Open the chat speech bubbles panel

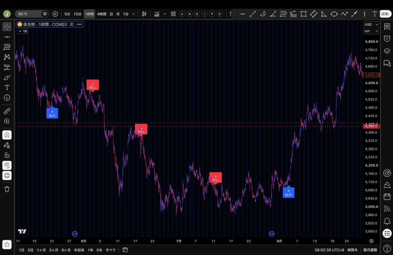(x=387, y=63)
